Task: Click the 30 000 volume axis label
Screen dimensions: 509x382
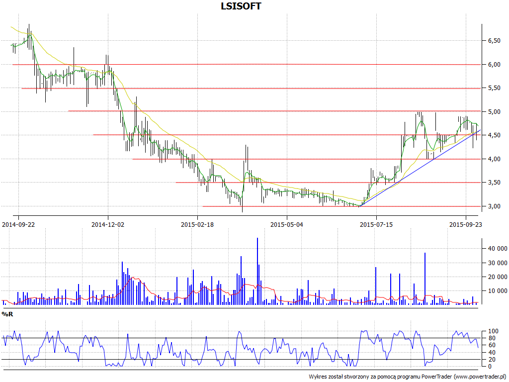Action: coord(497,263)
